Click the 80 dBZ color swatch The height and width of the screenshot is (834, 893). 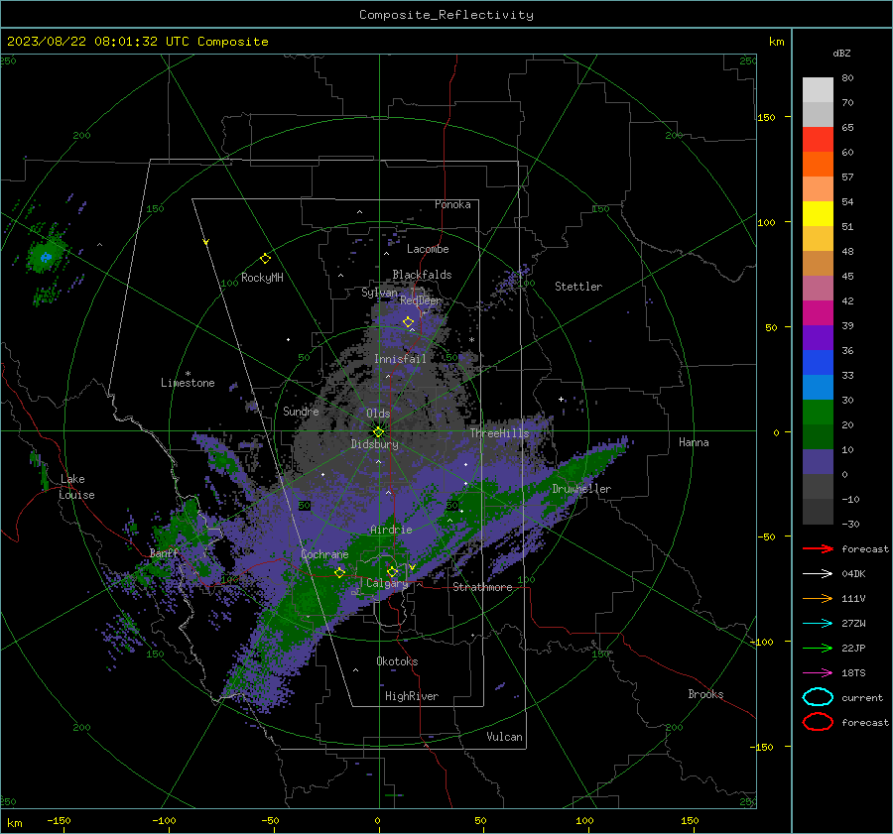pos(818,89)
